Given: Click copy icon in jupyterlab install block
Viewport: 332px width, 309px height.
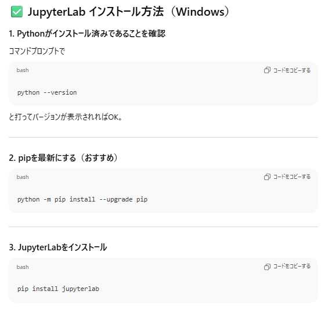Looking at the screenshot, I should [267, 267].
